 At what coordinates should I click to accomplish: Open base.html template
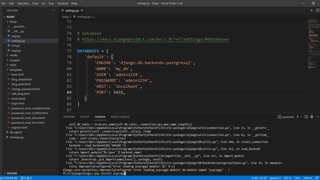pyautogui.click(x=17, y=74)
